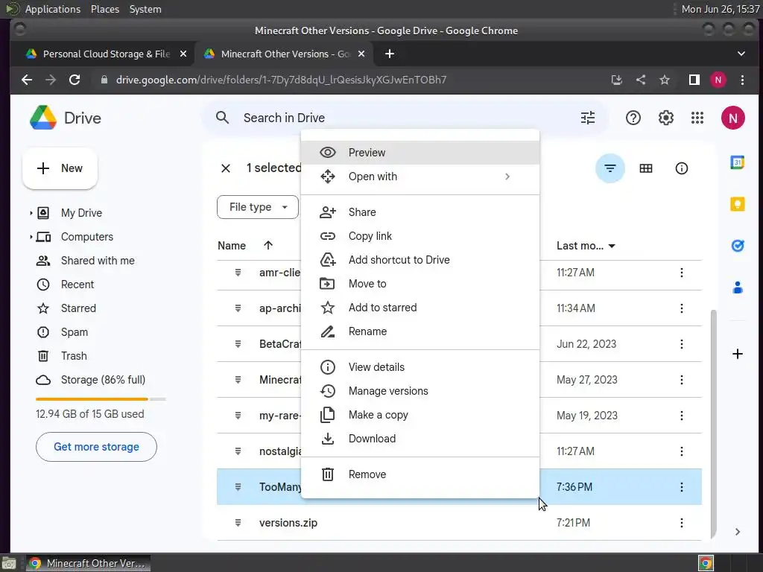Open Google apps grid
763x572 pixels.
(x=697, y=118)
